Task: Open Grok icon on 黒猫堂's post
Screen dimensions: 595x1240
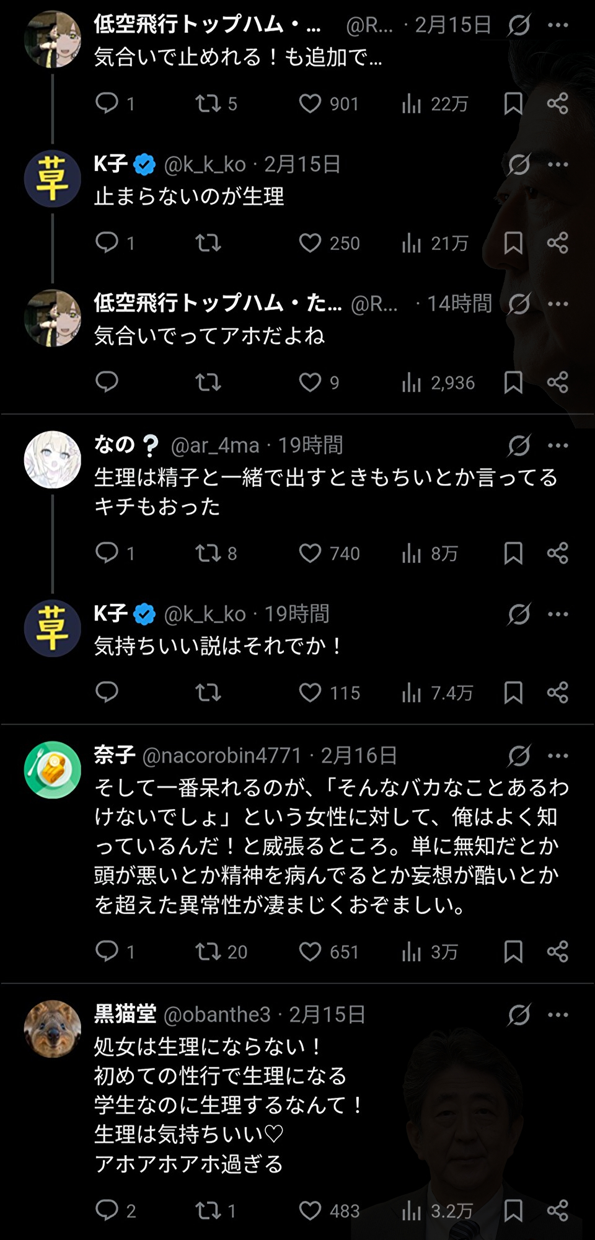Action: pos(519,1015)
